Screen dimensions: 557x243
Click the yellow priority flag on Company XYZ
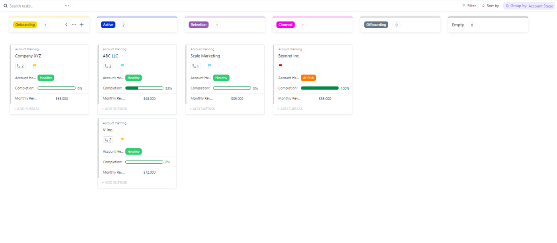35,66
